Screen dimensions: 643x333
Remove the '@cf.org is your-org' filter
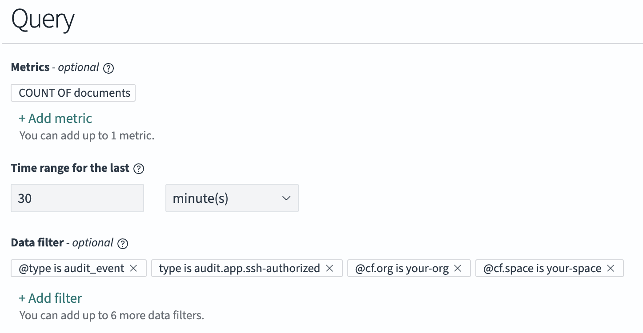coord(457,268)
